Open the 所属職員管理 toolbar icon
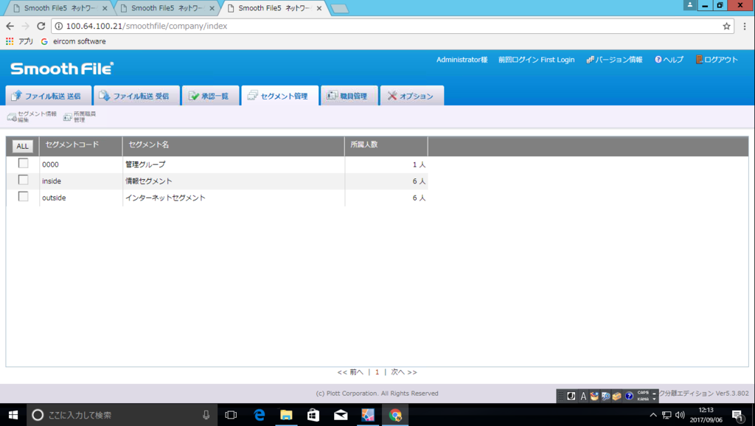This screenshot has height=426, width=755. (80, 116)
